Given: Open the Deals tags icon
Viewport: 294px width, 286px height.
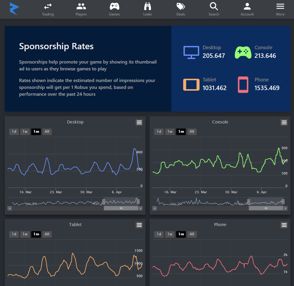Looking at the screenshot, I should 181,6.
